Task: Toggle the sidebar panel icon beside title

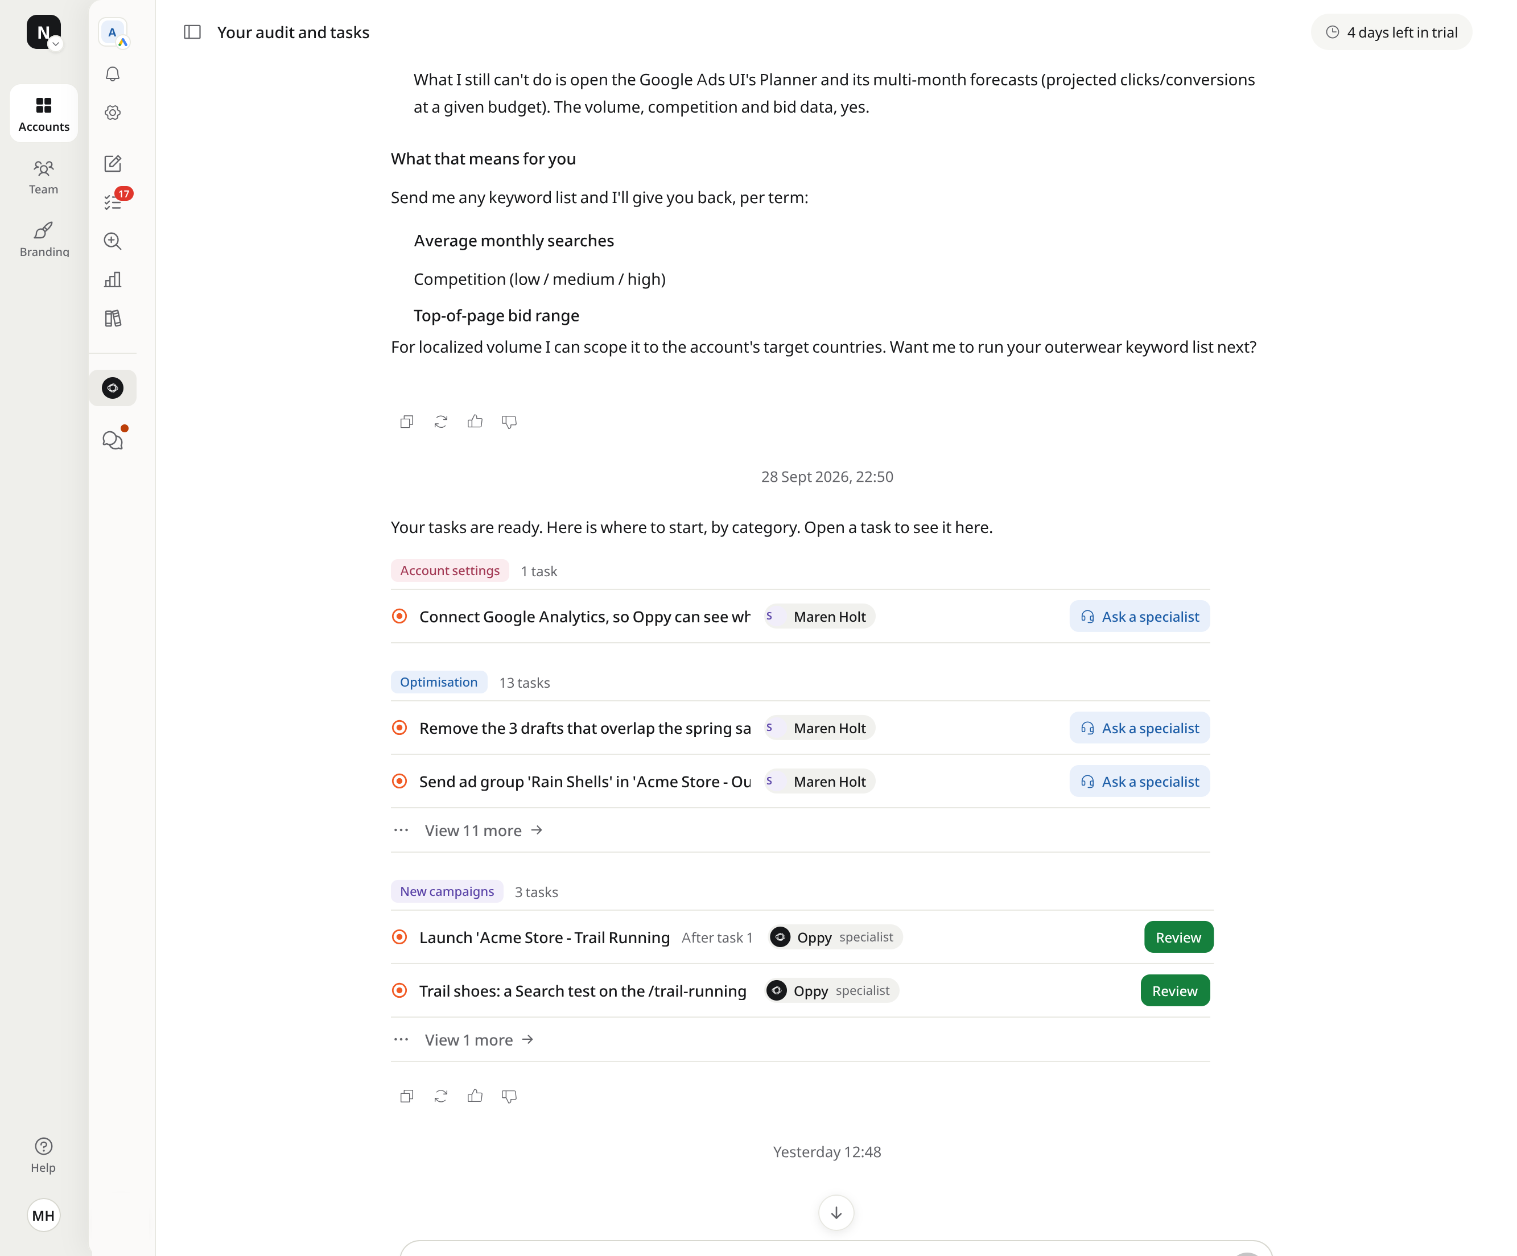Action: point(192,32)
